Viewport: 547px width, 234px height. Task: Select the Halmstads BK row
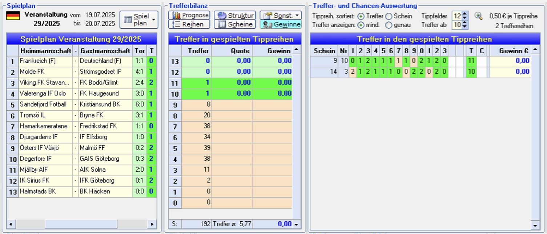coord(82,192)
